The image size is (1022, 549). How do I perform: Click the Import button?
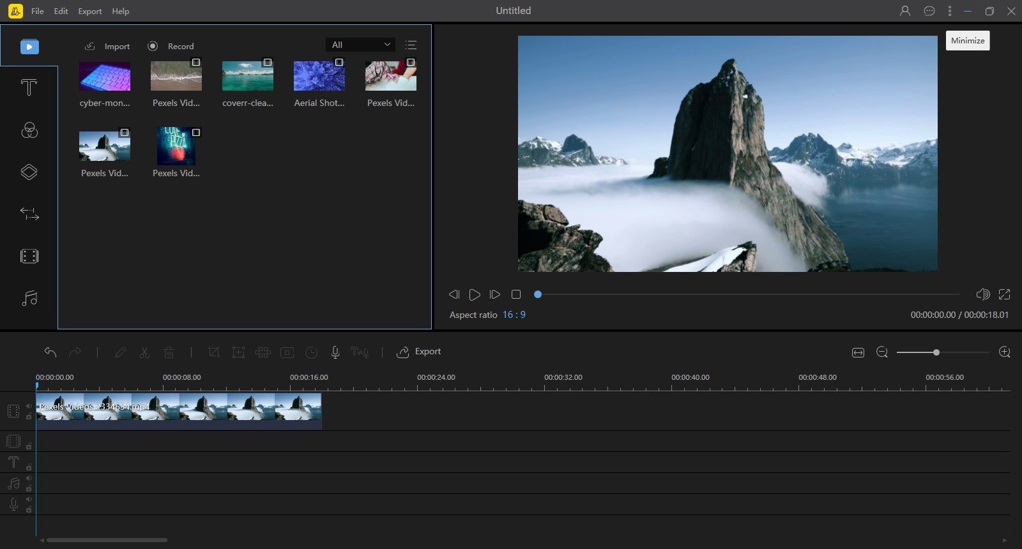click(108, 46)
